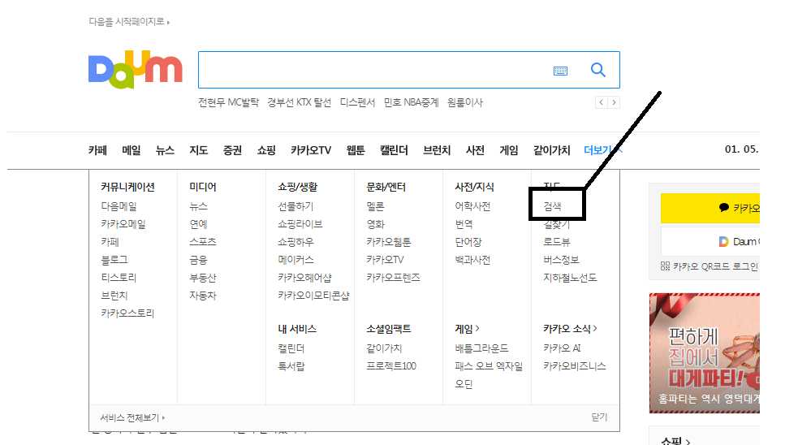The image size is (798, 445).
Task: Expand the 게임 section chevron
Action: tap(477, 328)
